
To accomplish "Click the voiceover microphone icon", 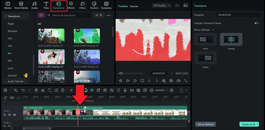I will [125, 90].
